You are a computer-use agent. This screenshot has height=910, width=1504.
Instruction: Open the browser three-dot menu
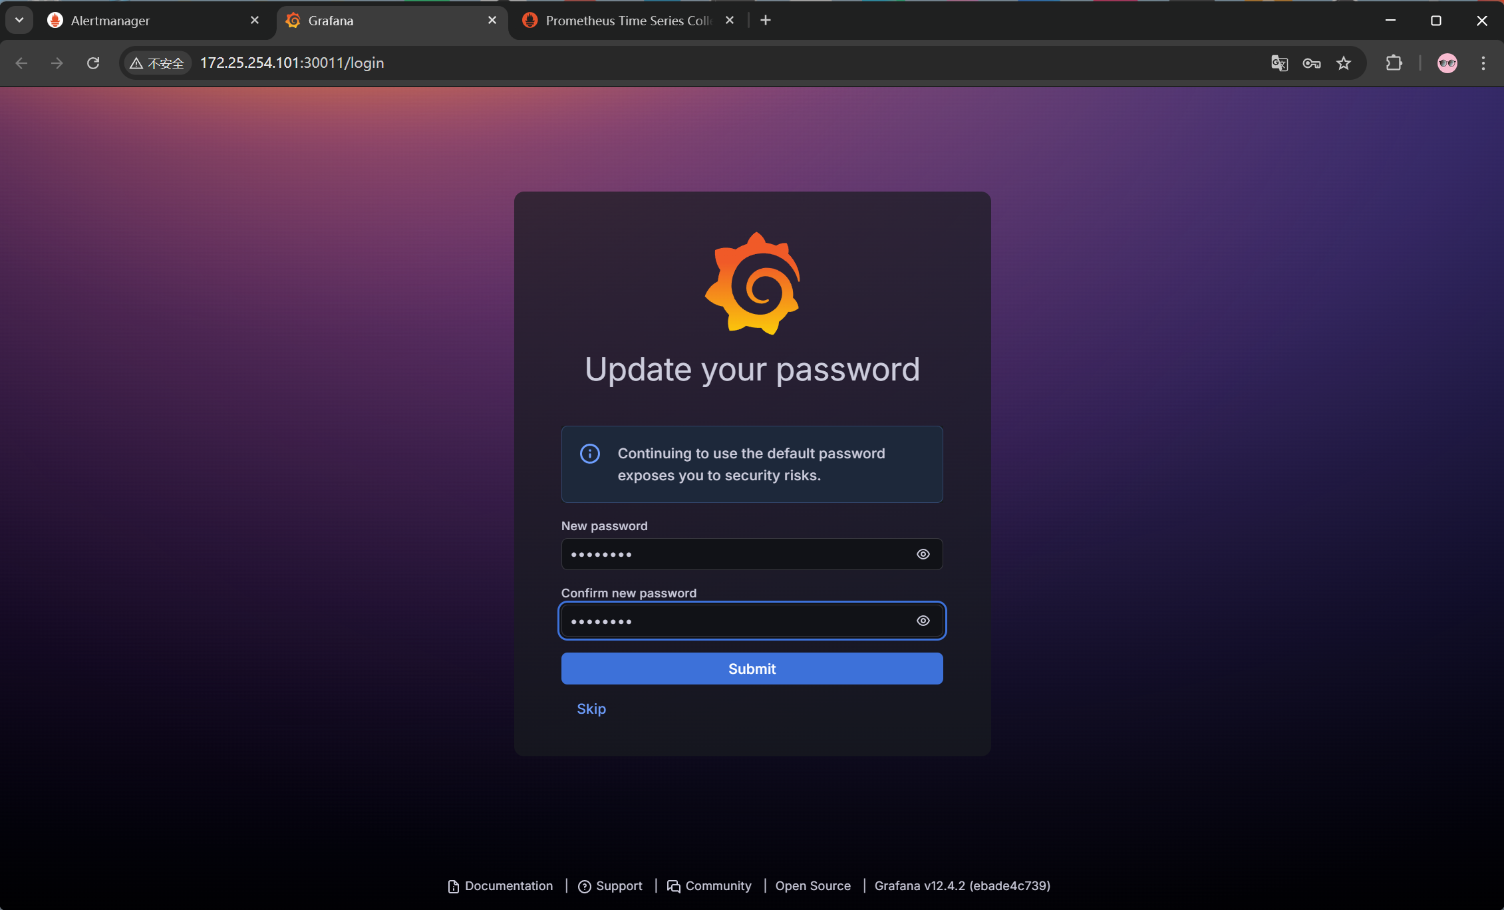(x=1483, y=63)
